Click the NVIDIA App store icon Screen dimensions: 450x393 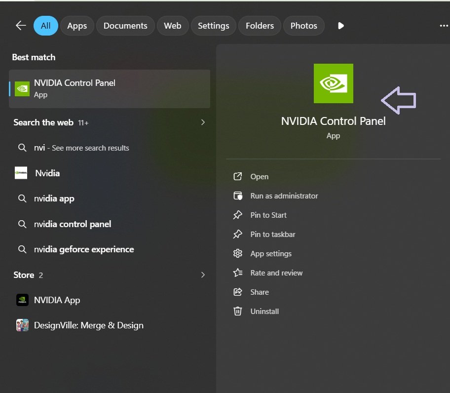click(x=22, y=300)
